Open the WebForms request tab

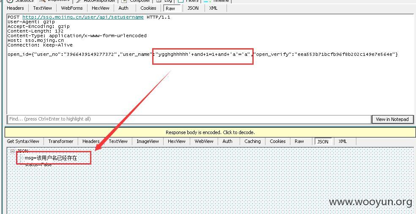(x=72, y=8)
